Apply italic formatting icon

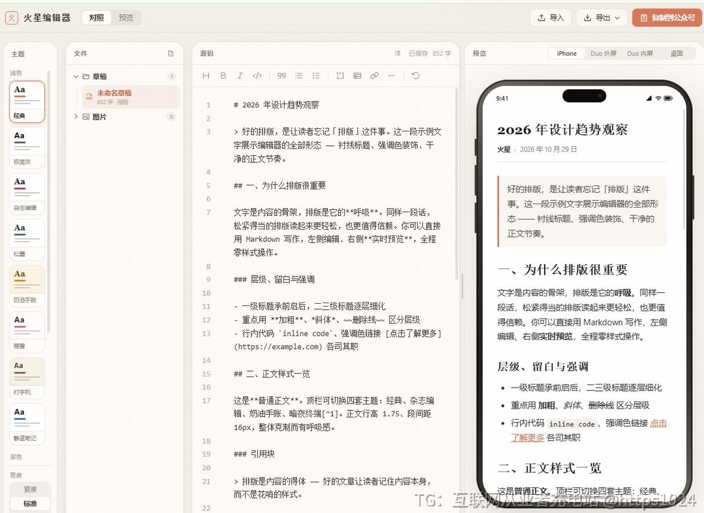point(239,76)
